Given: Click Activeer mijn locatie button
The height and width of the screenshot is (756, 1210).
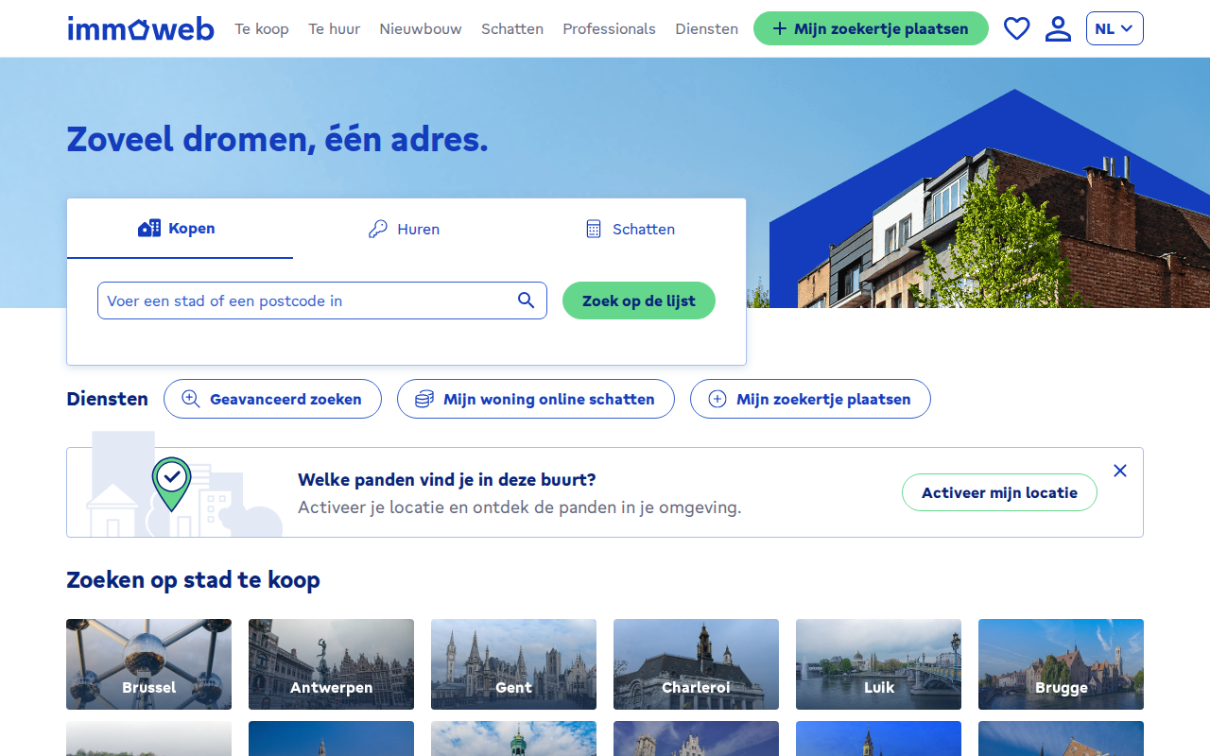Looking at the screenshot, I should 999,492.
